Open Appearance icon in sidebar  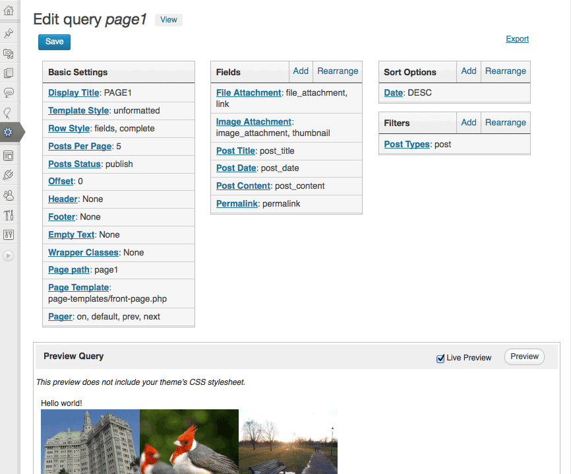tap(9, 156)
